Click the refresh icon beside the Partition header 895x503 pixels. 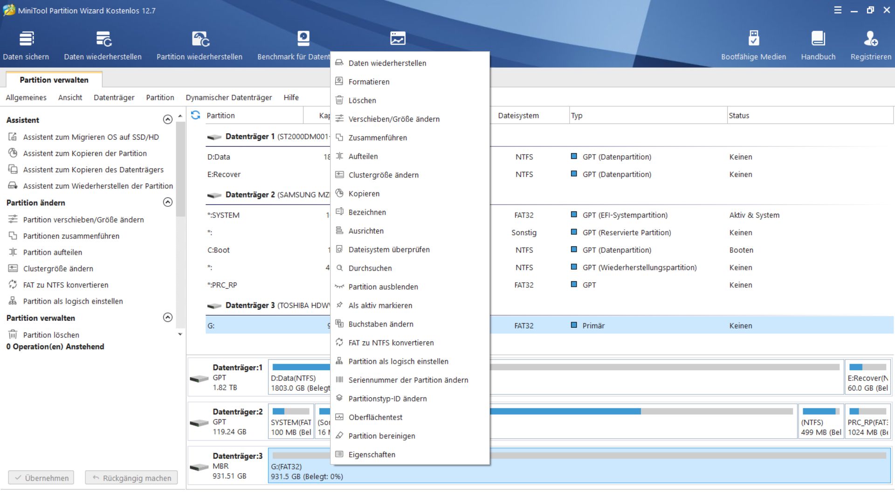tap(196, 115)
